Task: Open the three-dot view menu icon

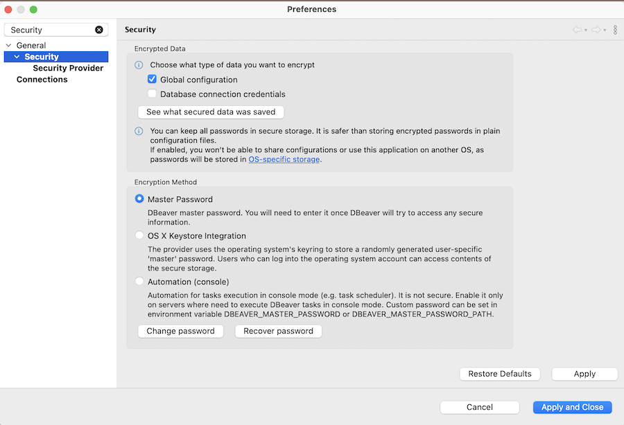Action: pyautogui.click(x=615, y=30)
